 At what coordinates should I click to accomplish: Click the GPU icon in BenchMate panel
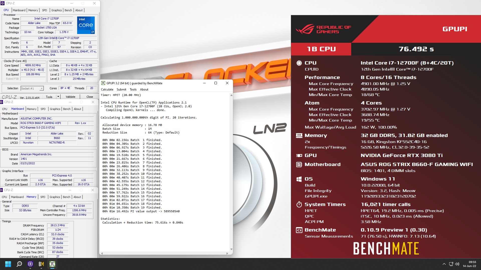coord(299,155)
